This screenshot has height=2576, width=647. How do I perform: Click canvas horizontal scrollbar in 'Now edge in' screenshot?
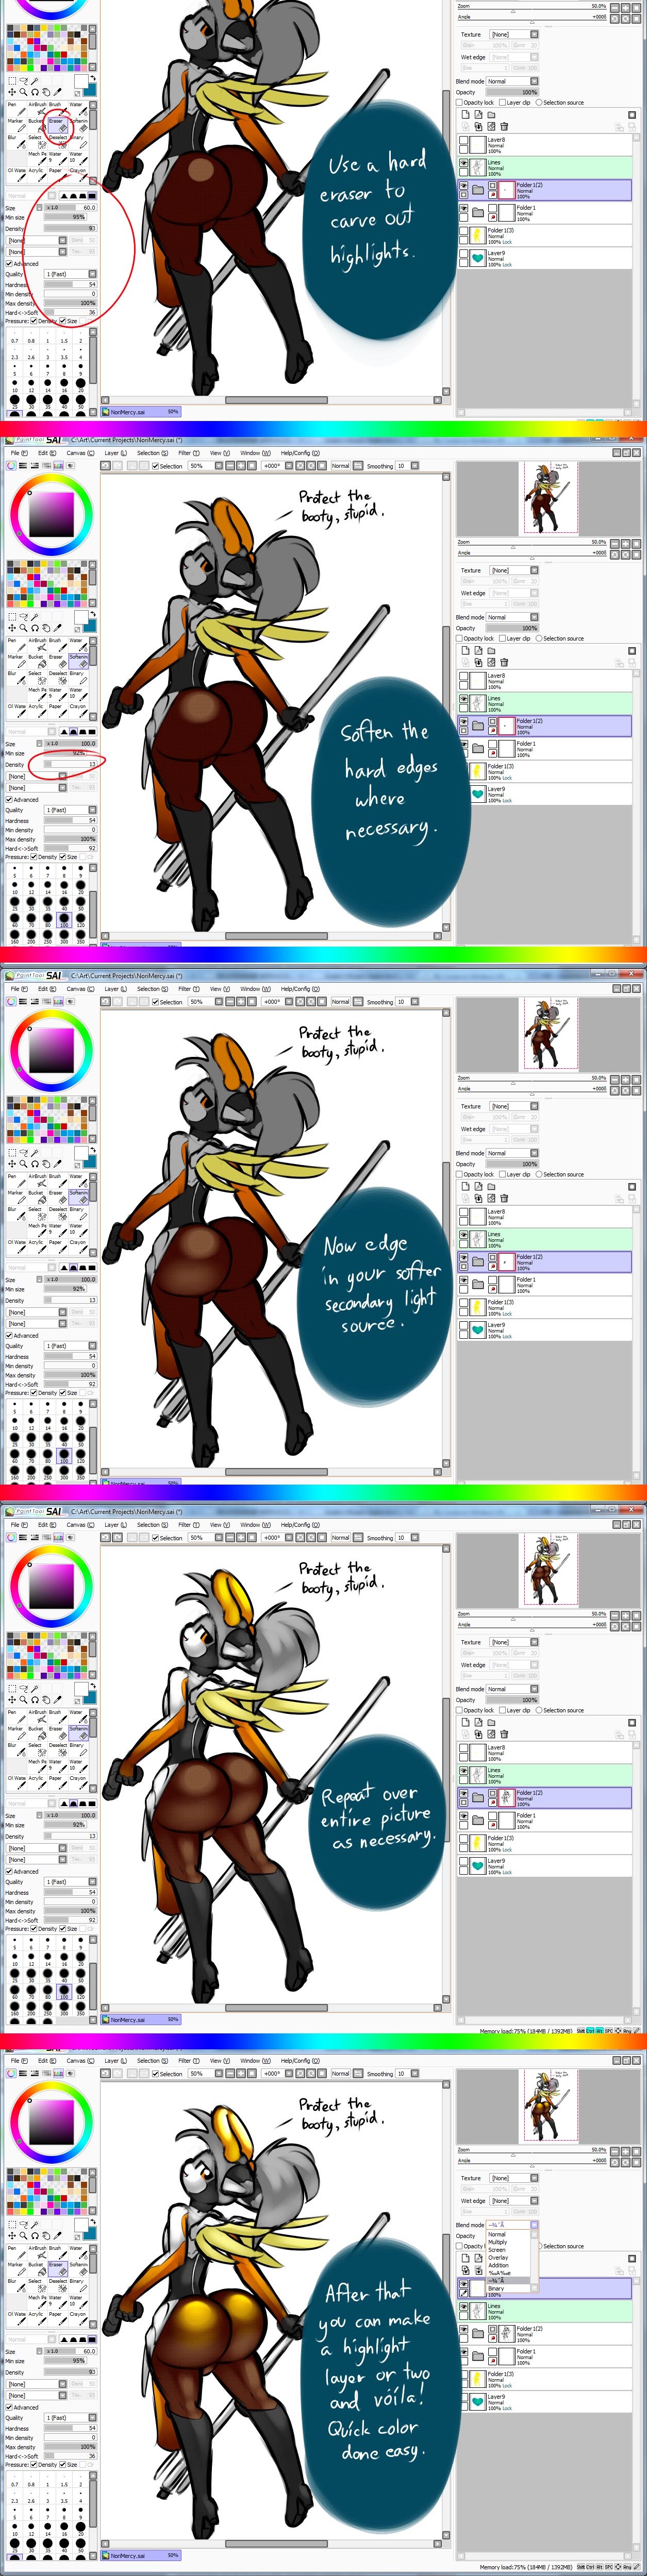[272, 1472]
